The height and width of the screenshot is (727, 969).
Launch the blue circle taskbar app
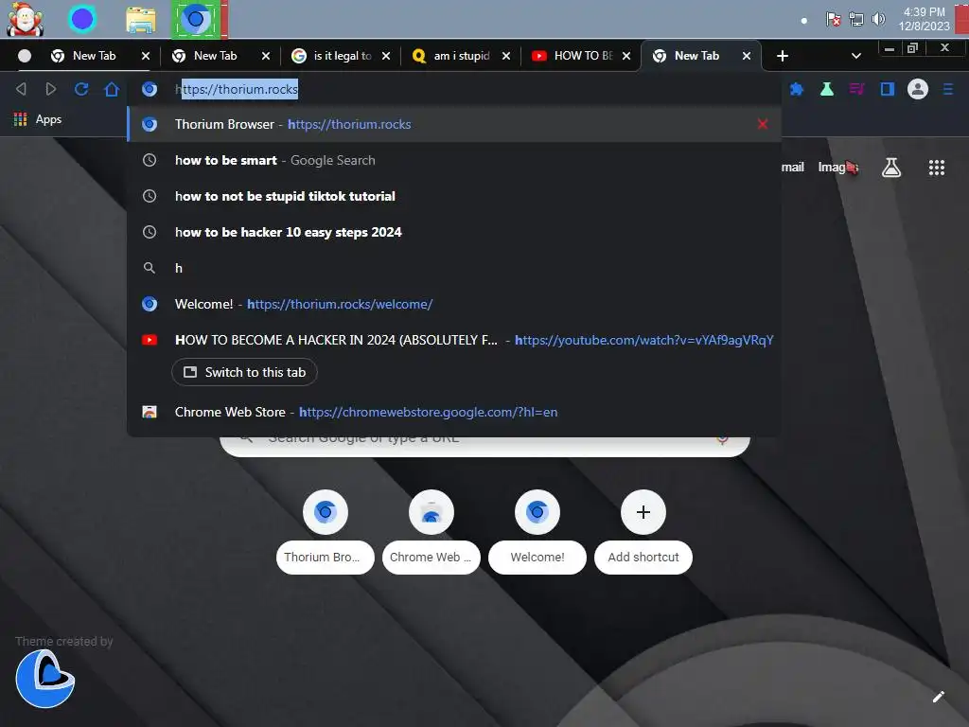(x=82, y=19)
